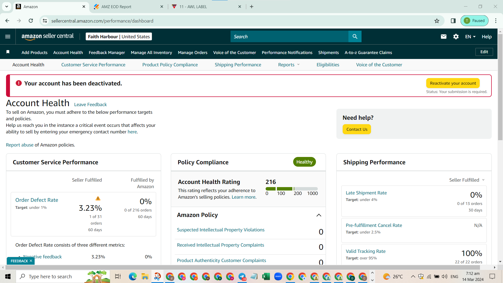Click the horizontal scrollbar at bottom
This screenshot has width=503, height=283.
coord(242,267)
